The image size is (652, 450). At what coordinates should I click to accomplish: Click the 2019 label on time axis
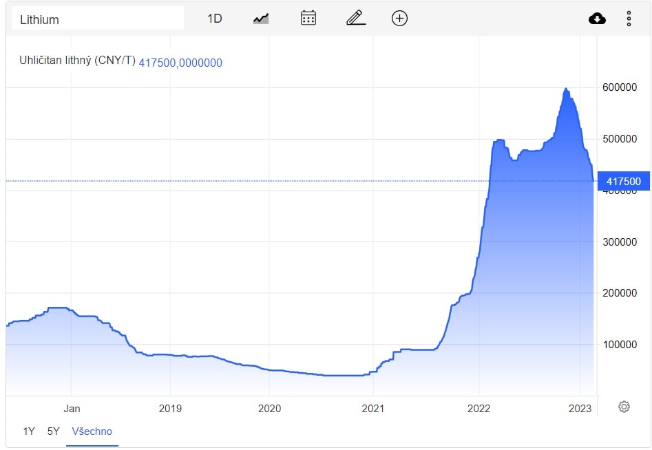pos(170,408)
